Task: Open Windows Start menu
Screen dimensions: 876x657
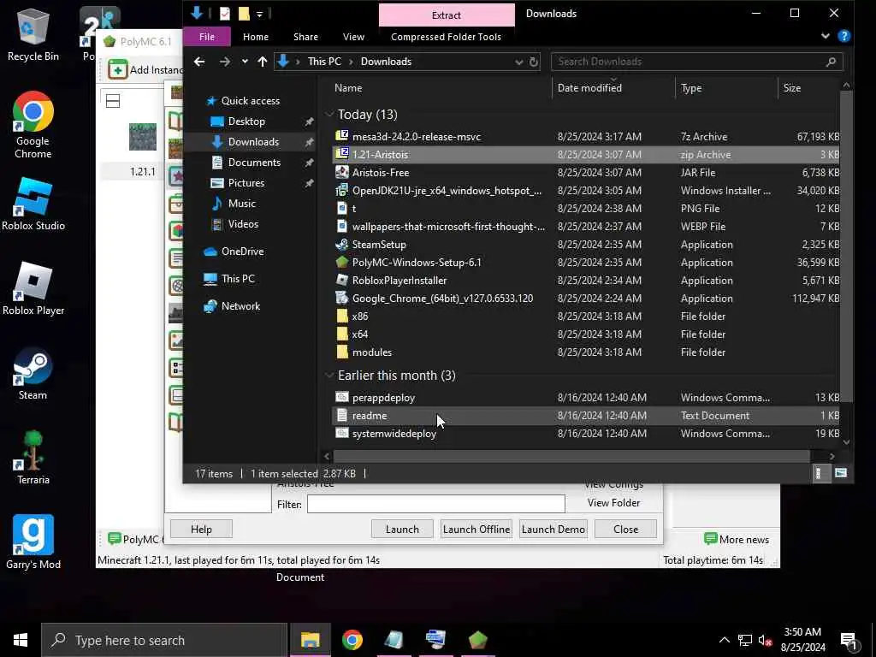Action: tap(21, 640)
